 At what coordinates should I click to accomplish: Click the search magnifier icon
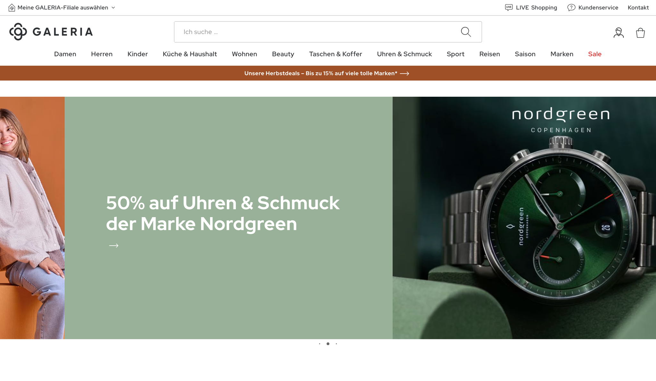(x=466, y=32)
